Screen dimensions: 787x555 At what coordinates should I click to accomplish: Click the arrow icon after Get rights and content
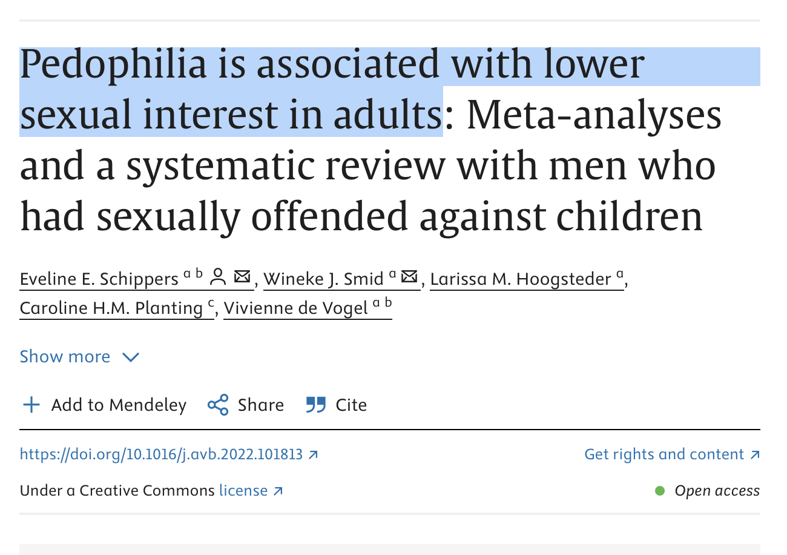coord(754,454)
